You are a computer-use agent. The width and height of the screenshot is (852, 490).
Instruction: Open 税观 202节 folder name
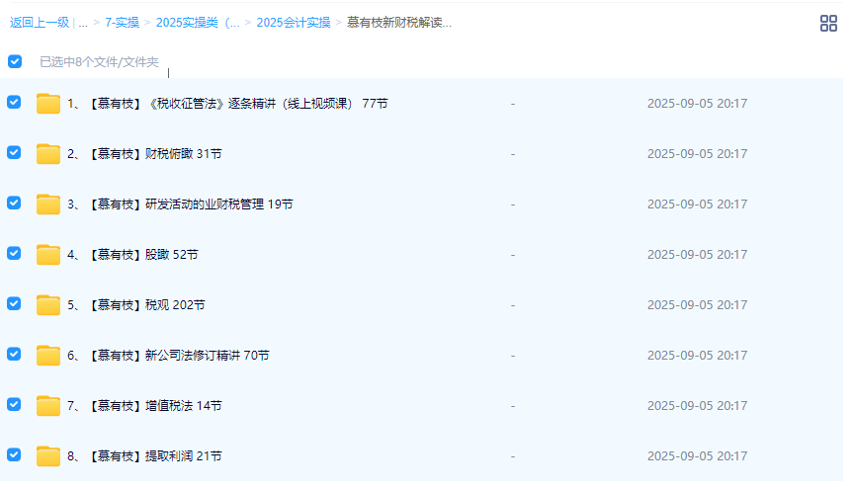coord(136,304)
